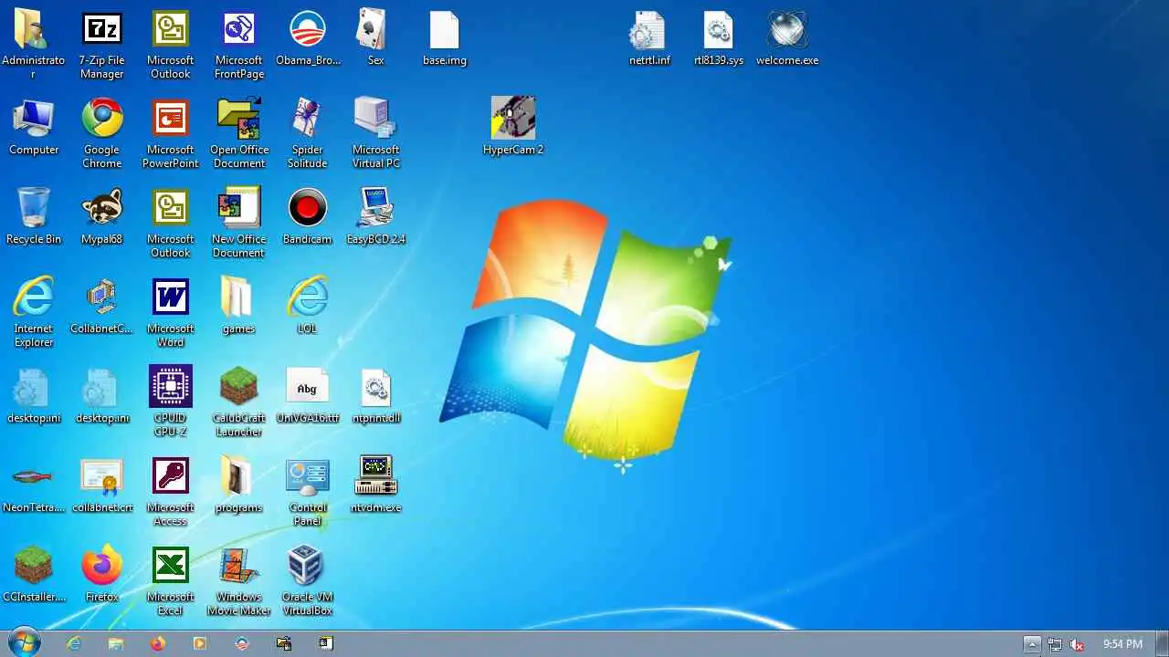Screen dimensions: 1169x657
Task: Select the rtl8139.sys file icon
Action: coord(719,38)
